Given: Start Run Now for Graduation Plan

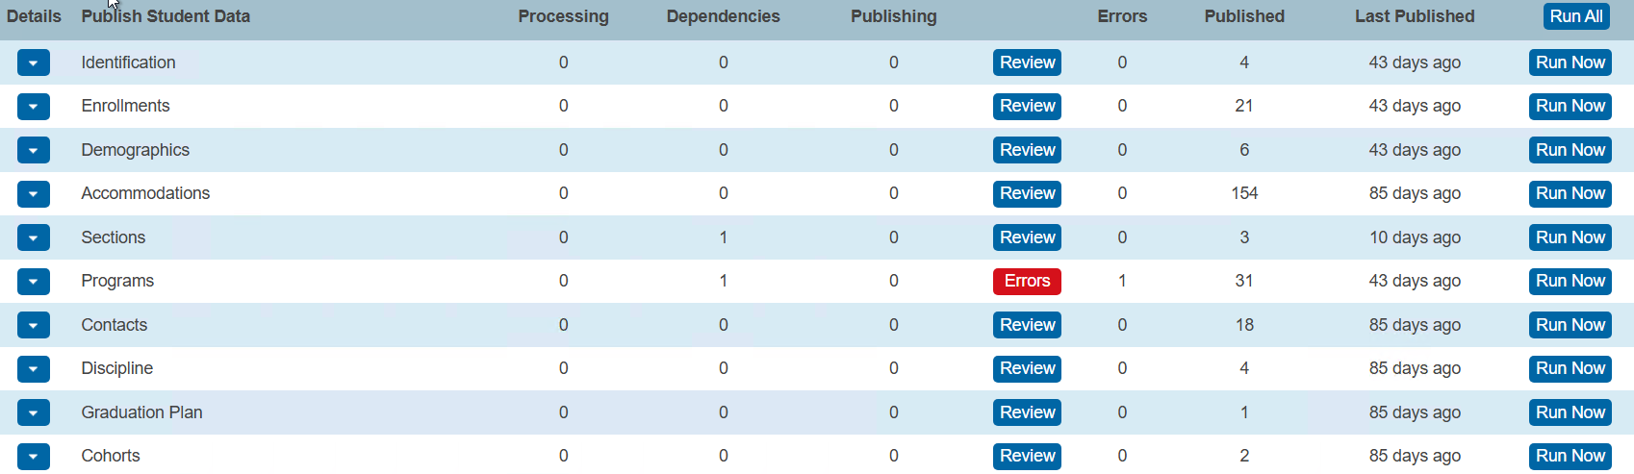Looking at the screenshot, I should [1570, 412].
